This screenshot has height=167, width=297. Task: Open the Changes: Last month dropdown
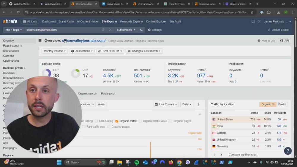[x=144, y=51]
